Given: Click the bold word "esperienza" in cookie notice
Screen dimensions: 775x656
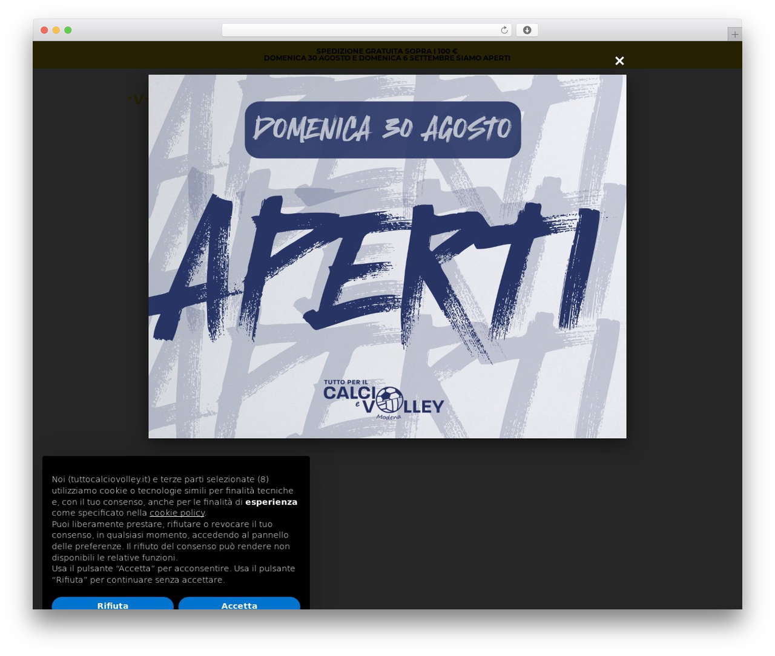Looking at the screenshot, I should (x=271, y=502).
